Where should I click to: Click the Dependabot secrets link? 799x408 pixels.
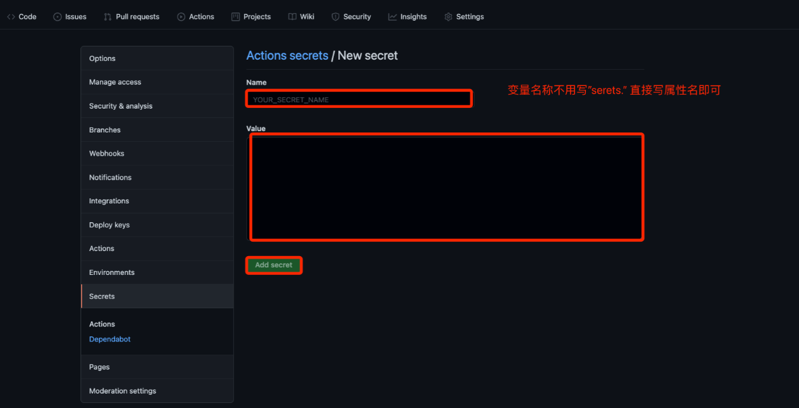tap(109, 339)
